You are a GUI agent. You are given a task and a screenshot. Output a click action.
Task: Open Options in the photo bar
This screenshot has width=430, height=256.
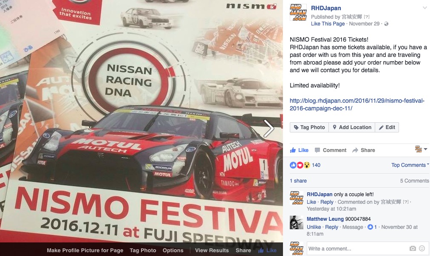pos(173,250)
